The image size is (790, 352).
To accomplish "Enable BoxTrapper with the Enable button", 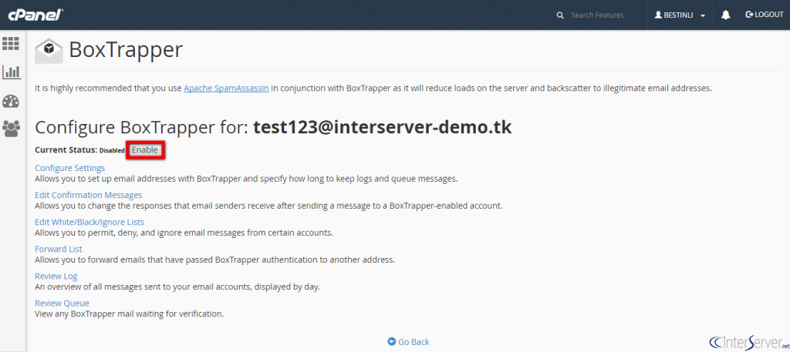I will pos(145,149).
